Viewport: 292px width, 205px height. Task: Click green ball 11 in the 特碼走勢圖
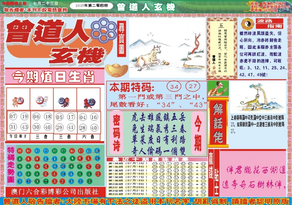[x=20, y=159]
